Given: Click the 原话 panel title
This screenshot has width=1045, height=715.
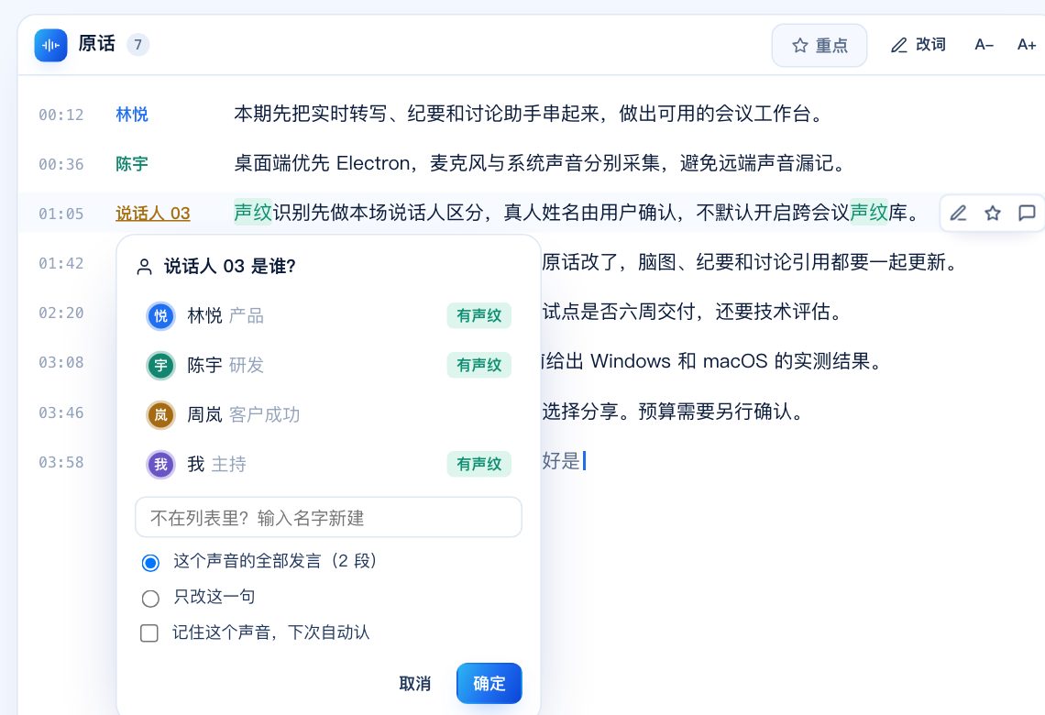Looking at the screenshot, I should 96,44.
